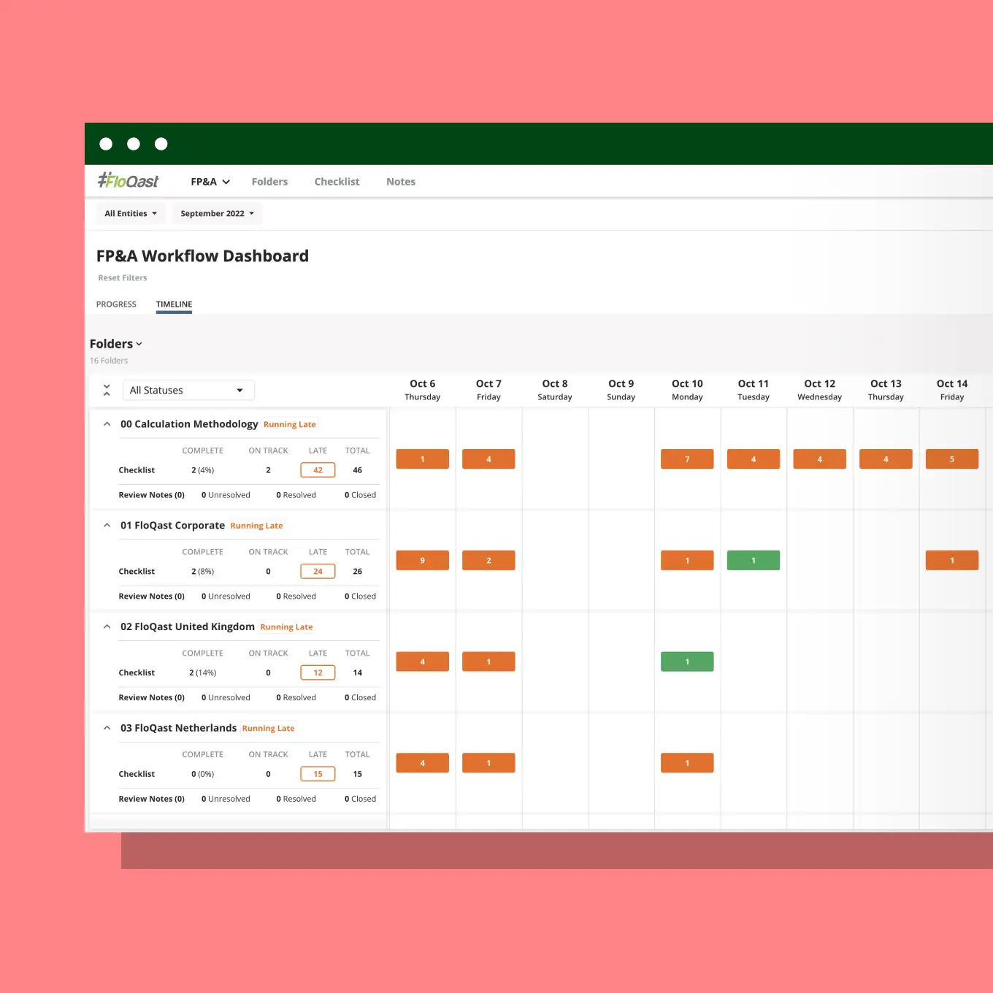The image size is (993, 993).
Task: Click Netherlands Oct 7 marker
Action: coord(488,763)
